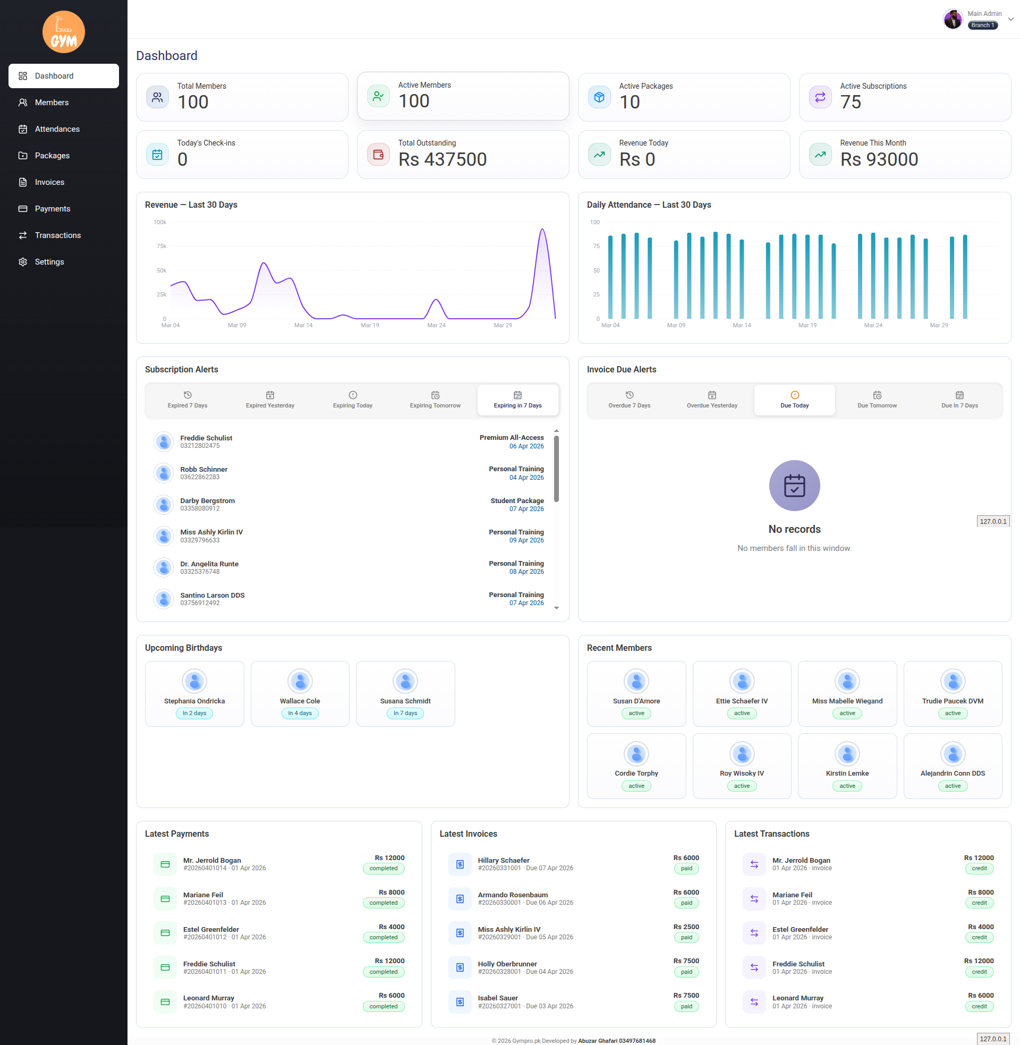
Task: Select the Invoices sidebar icon
Action: 22,182
